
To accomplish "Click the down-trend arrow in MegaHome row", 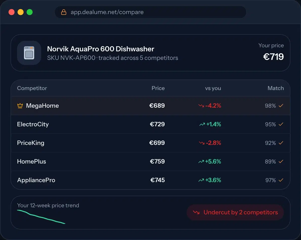I will click(x=201, y=106).
